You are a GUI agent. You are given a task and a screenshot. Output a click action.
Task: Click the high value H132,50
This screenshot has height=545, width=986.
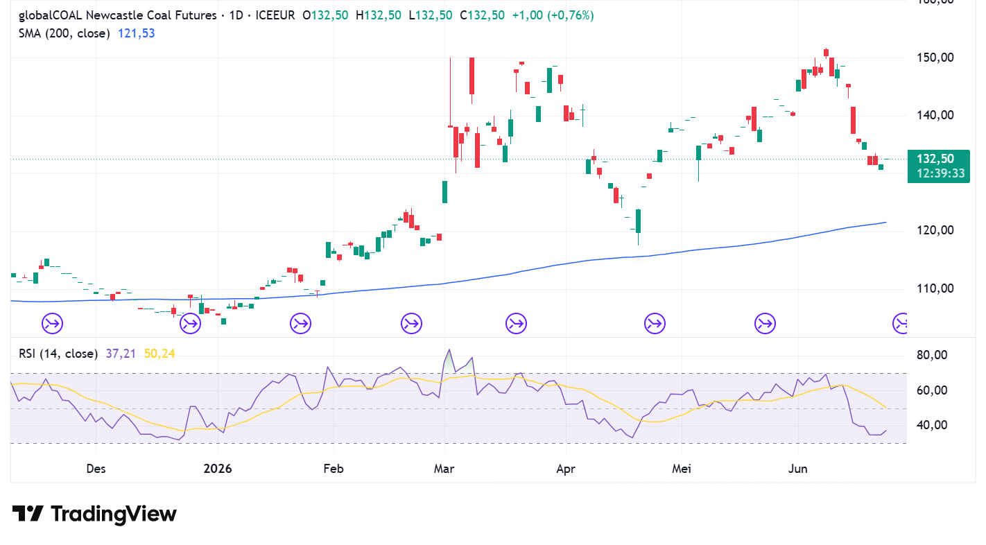[x=378, y=15]
